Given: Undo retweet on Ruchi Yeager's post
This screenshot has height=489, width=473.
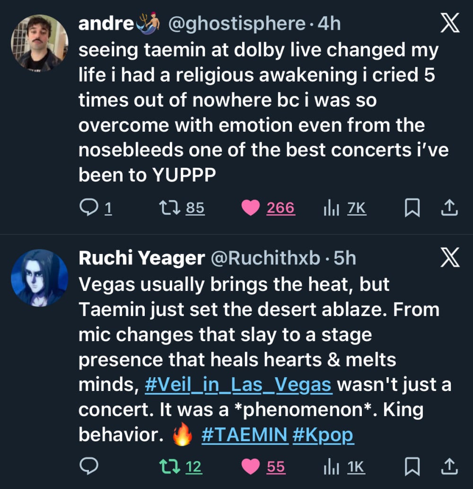Looking at the screenshot, I should pos(166,467).
